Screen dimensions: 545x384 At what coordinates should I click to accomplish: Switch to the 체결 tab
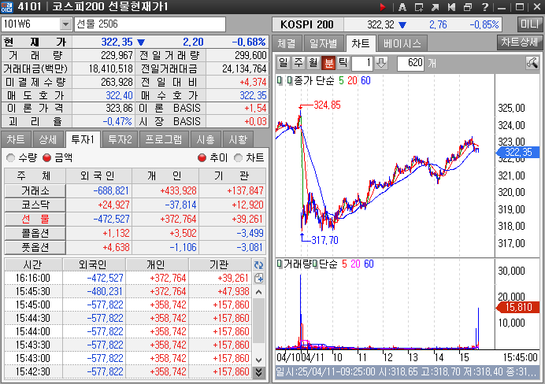(287, 44)
